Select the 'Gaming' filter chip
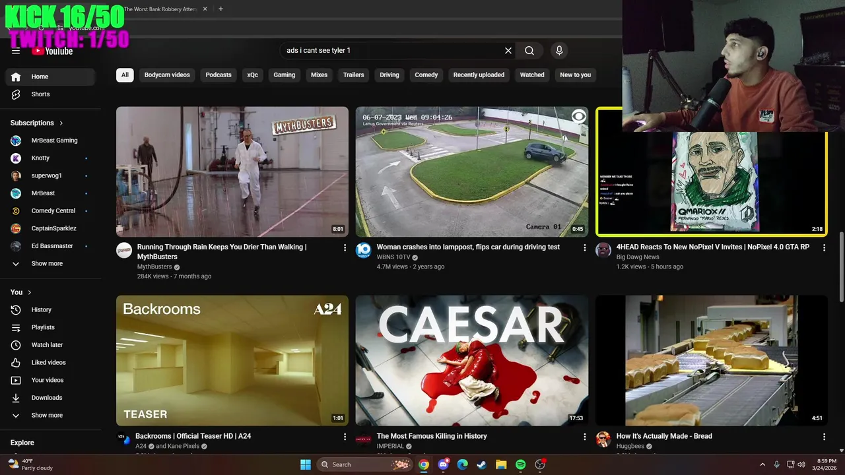The image size is (845, 475). [x=285, y=75]
